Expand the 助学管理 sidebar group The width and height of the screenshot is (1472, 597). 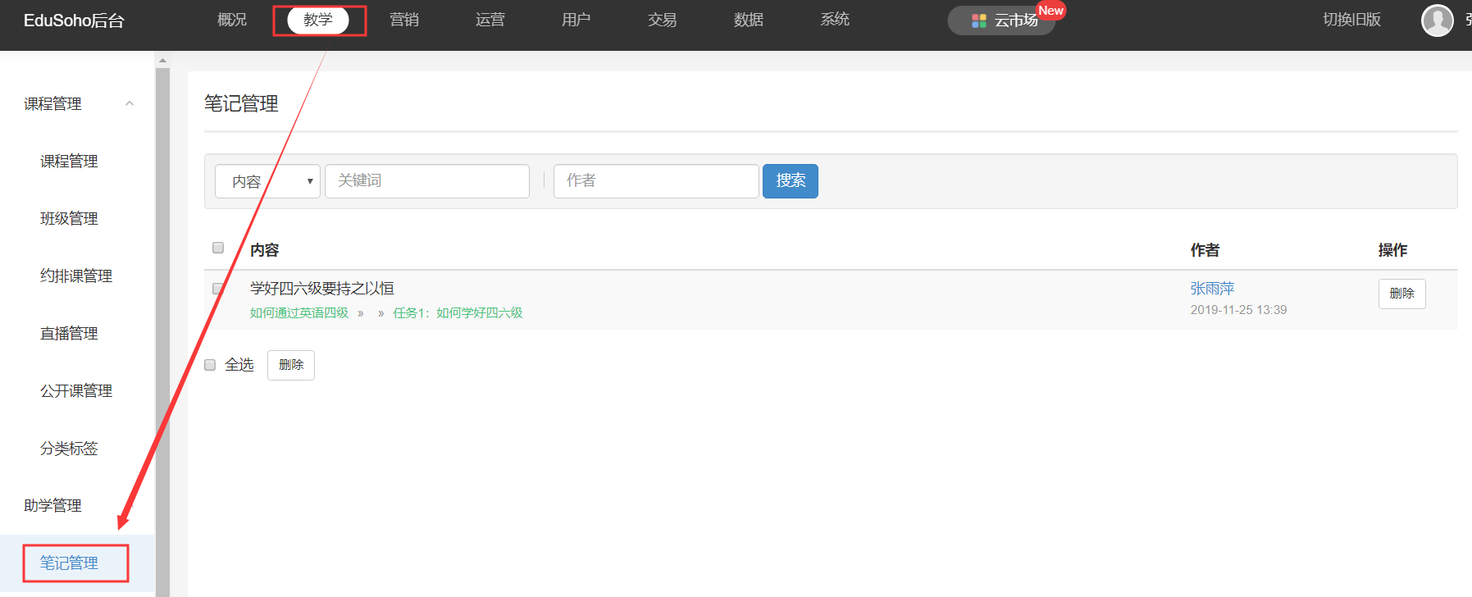(53, 506)
